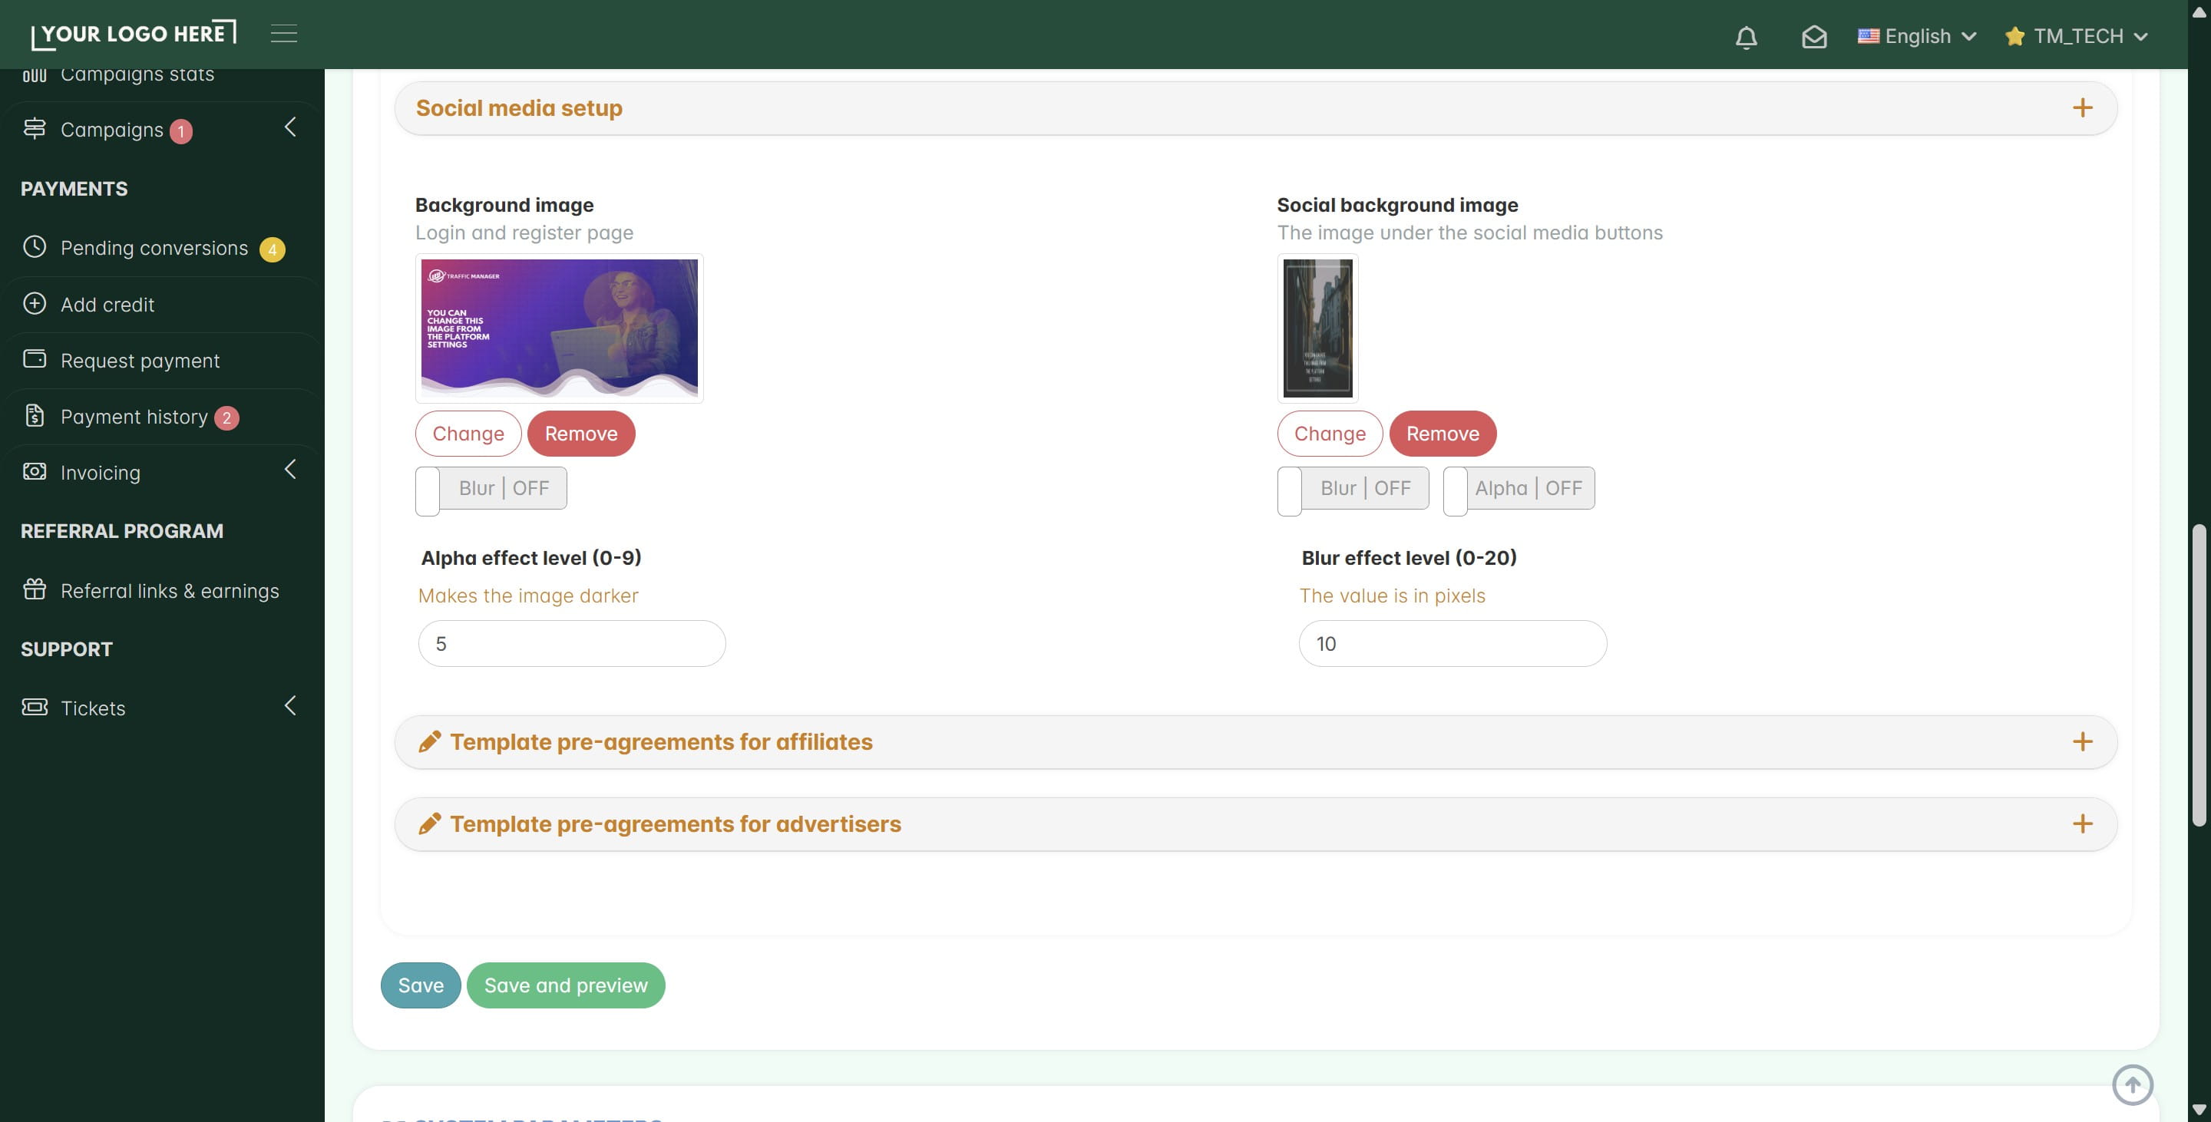Click the Pending conversions clock icon

[x=35, y=247]
